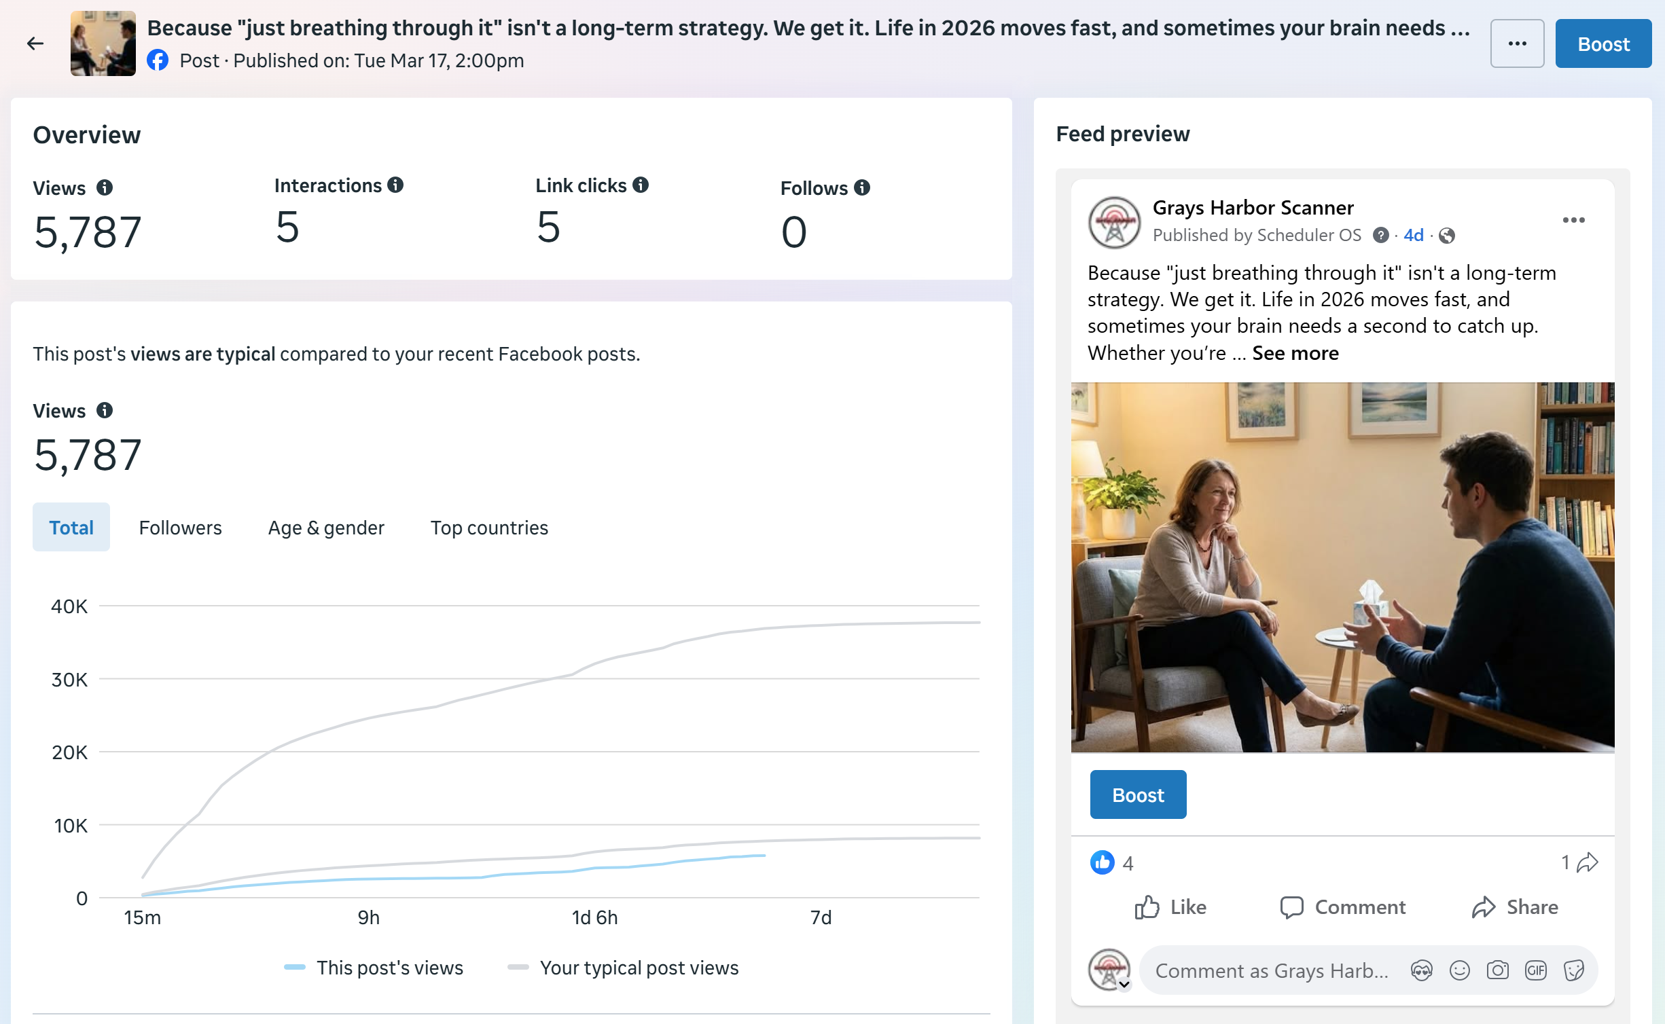
Task: Click info icon beside Follows metric
Action: (862, 187)
